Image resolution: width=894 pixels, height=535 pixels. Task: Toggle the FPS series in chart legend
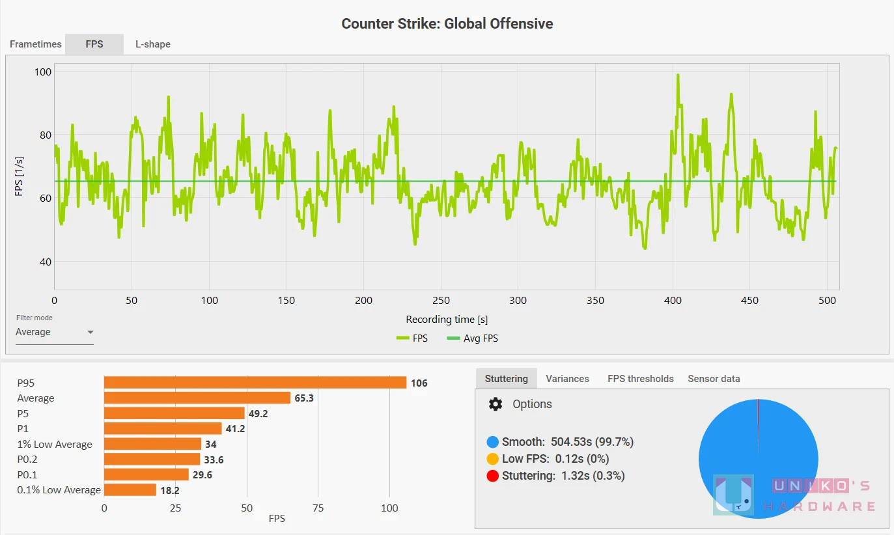(x=412, y=338)
